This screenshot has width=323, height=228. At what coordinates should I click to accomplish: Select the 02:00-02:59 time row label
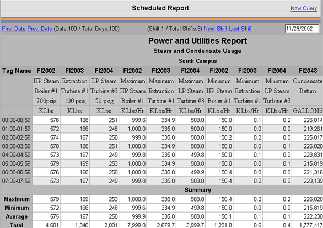17,137
